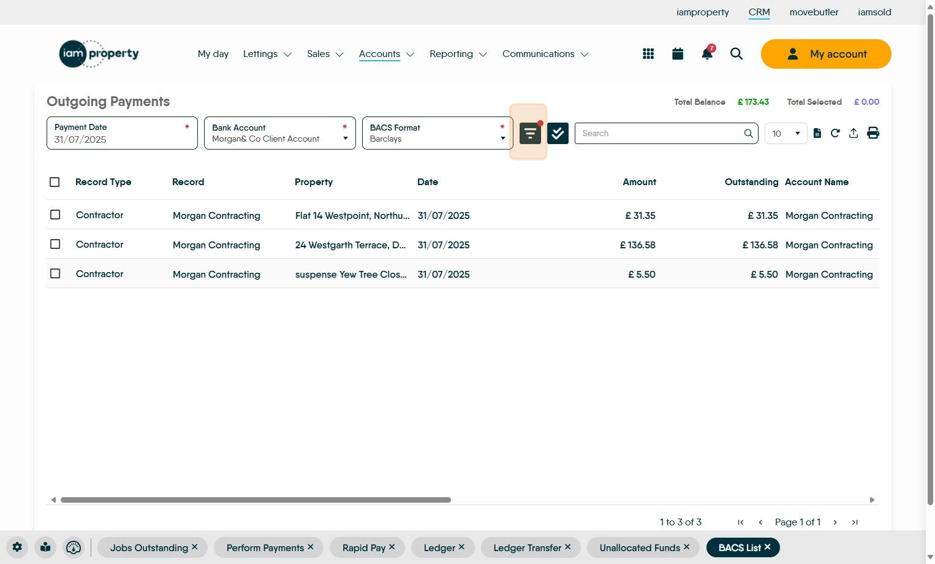This screenshot has width=935, height=564.
Task: Sort by the Amount column header
Action: tap(639, 182)
